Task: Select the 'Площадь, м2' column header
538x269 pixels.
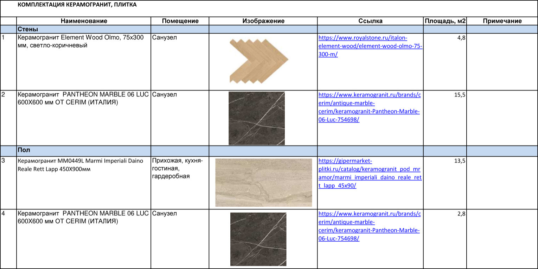Action: coord(445,21)
